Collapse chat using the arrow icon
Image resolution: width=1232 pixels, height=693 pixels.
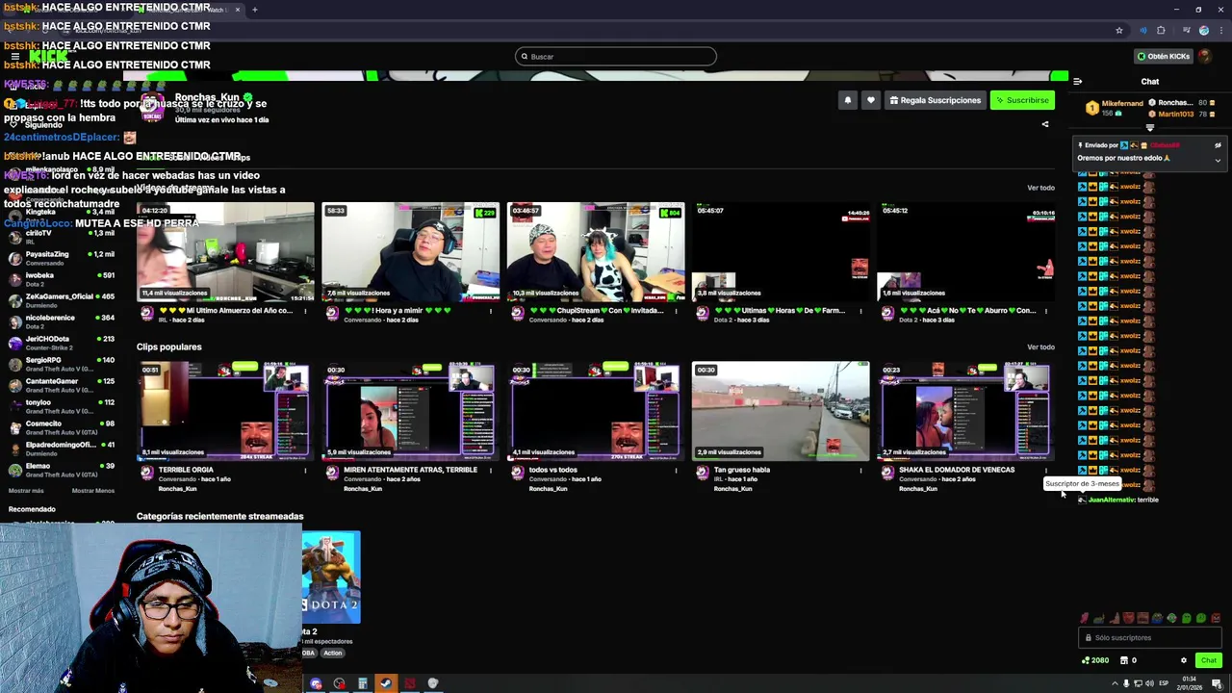[x=1077, y=82]
